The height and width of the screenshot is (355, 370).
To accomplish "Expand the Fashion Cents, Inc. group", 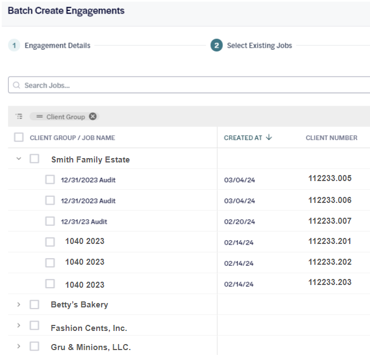I will tap(19, 325).
